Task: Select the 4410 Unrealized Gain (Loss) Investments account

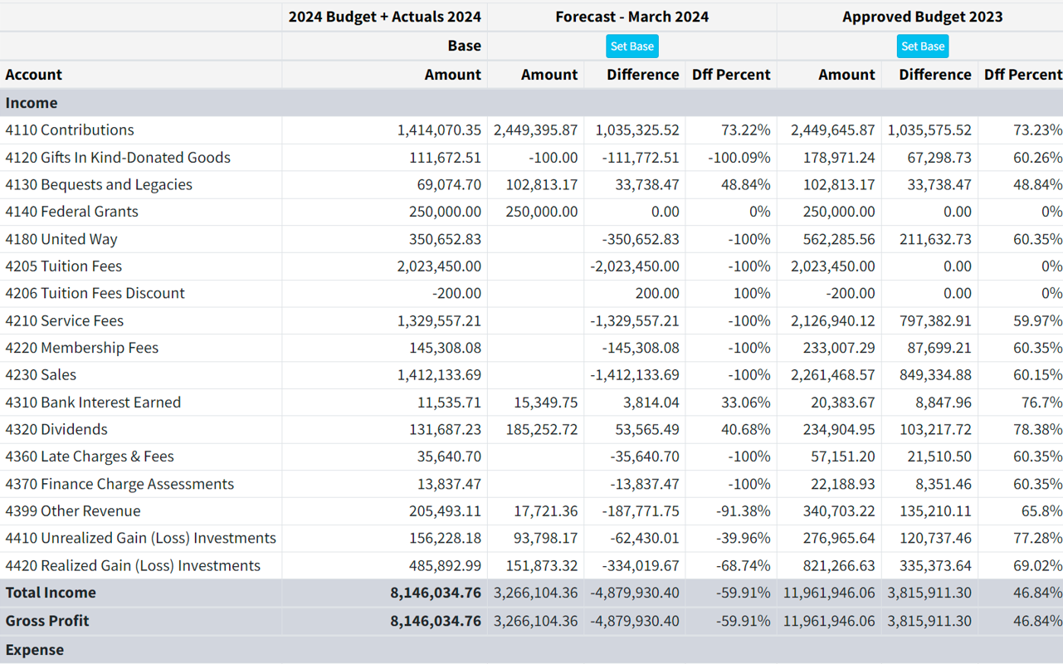Action: (140, 538)
